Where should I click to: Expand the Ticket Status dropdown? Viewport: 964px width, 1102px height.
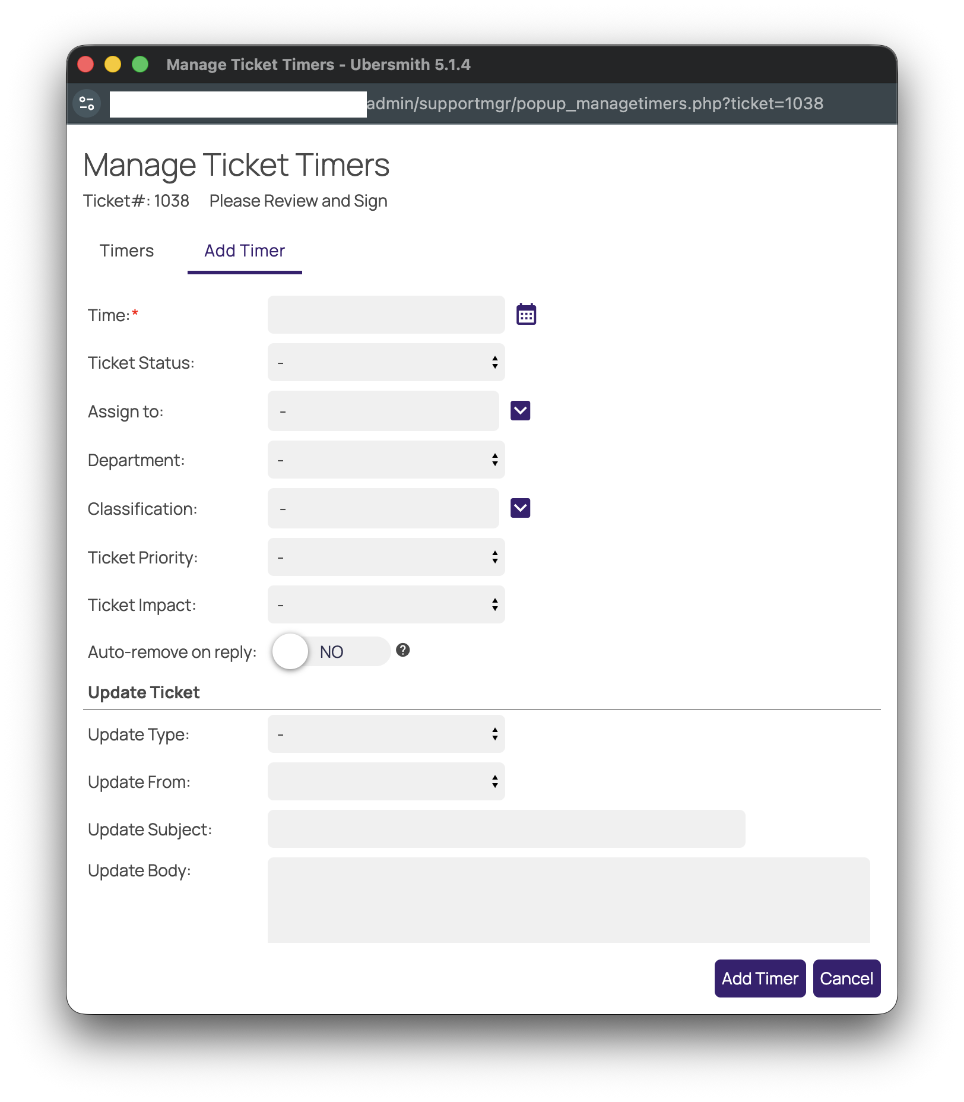point(386,362)
